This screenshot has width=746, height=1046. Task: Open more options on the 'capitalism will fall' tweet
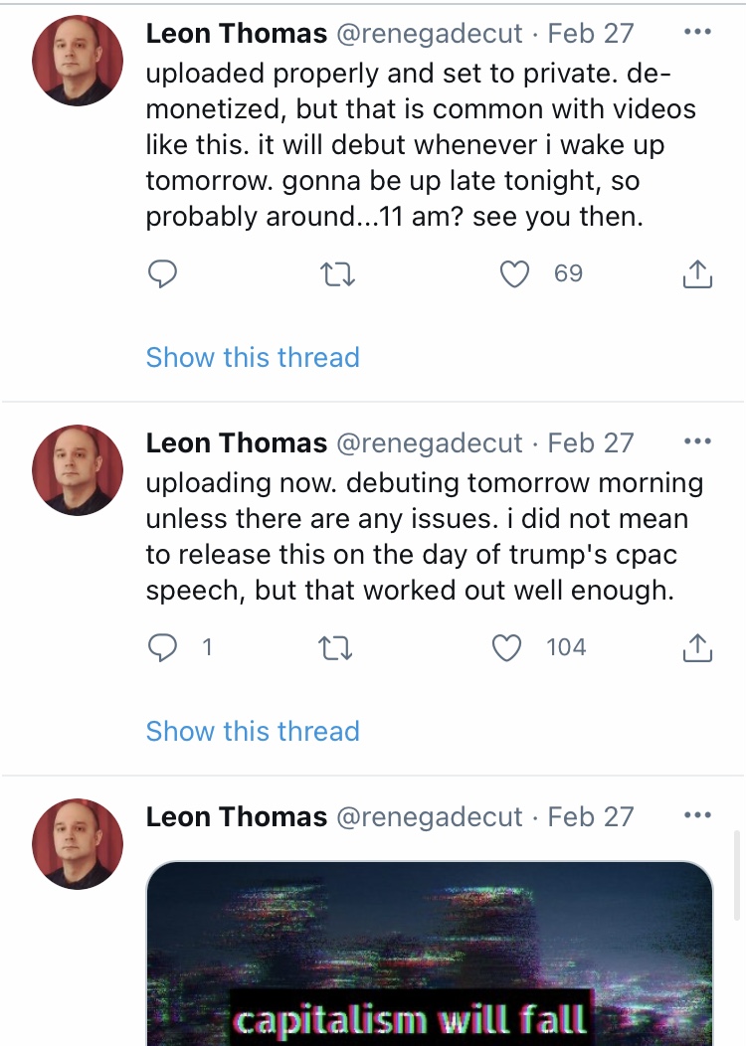(x=698, y=814)
